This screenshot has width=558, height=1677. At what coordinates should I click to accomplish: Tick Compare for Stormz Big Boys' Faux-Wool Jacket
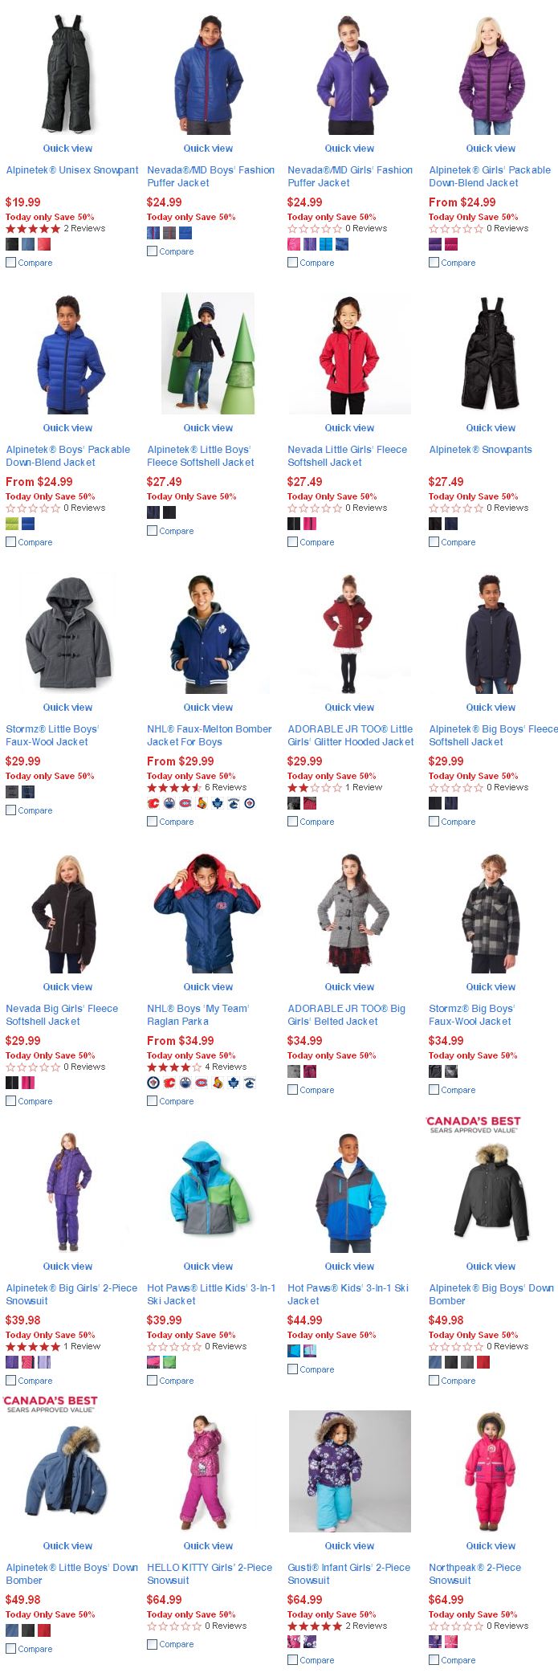pos(434,1089)
